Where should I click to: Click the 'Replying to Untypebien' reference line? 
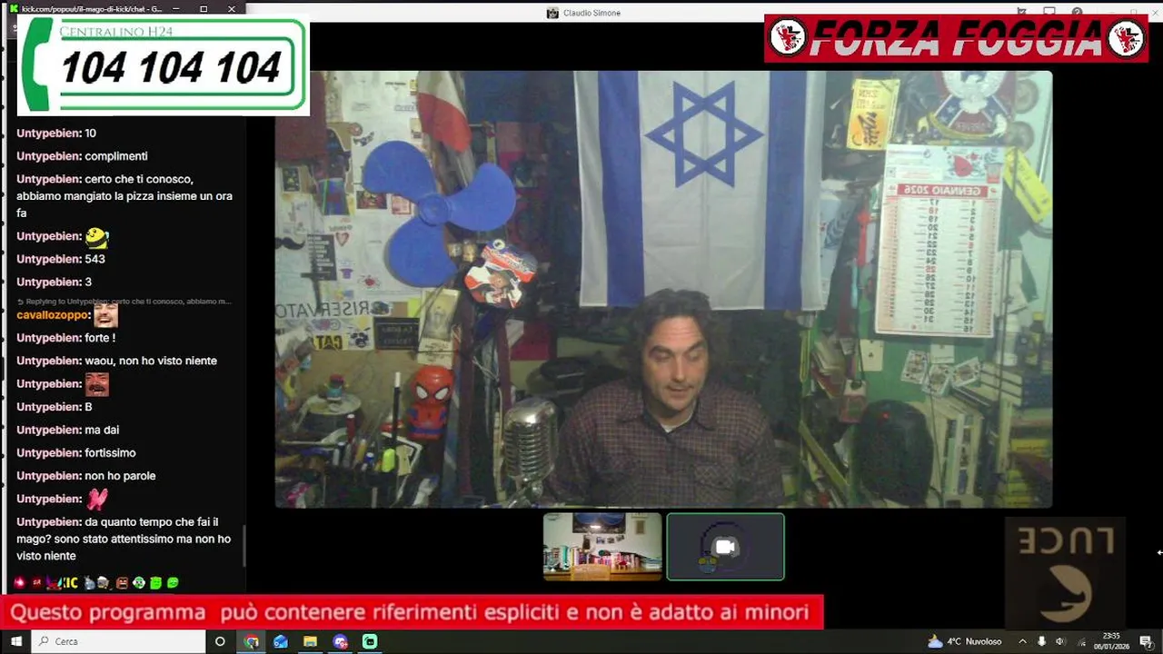pos(124,301)
